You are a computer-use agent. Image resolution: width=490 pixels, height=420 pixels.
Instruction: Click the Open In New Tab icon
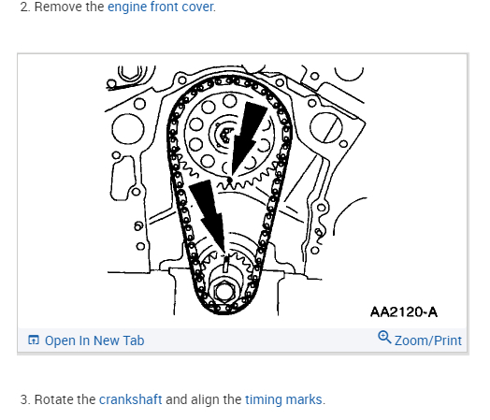point(34,340)
